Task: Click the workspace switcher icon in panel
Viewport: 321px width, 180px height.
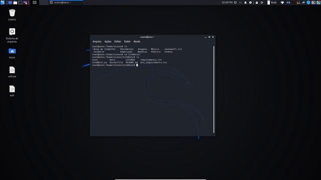Action: coord(35,2)
